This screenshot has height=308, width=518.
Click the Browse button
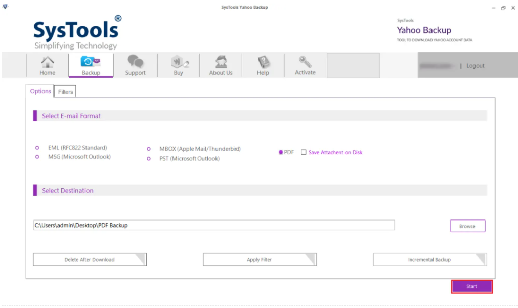(x=467, y=226)
